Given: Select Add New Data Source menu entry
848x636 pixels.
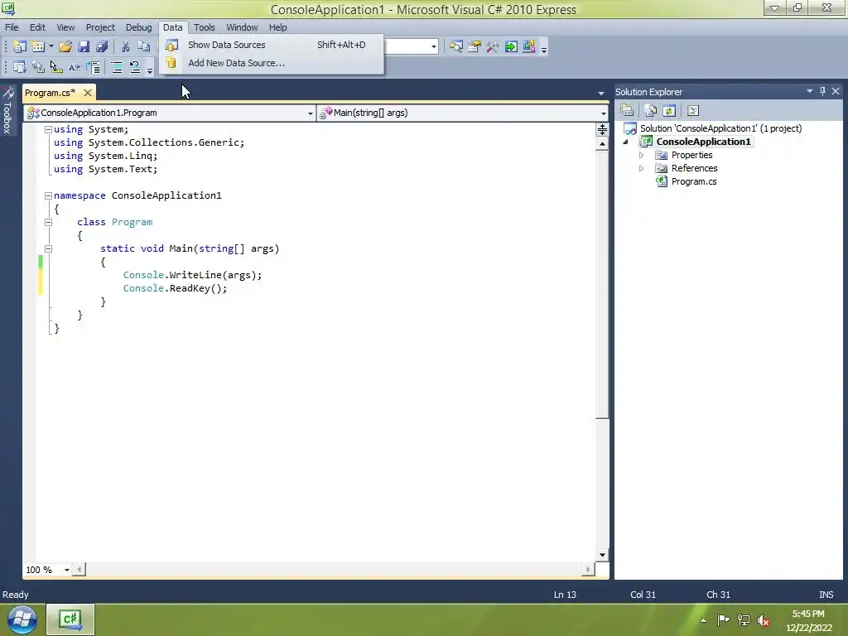Looking at the screenshot, I should (272, 63).
